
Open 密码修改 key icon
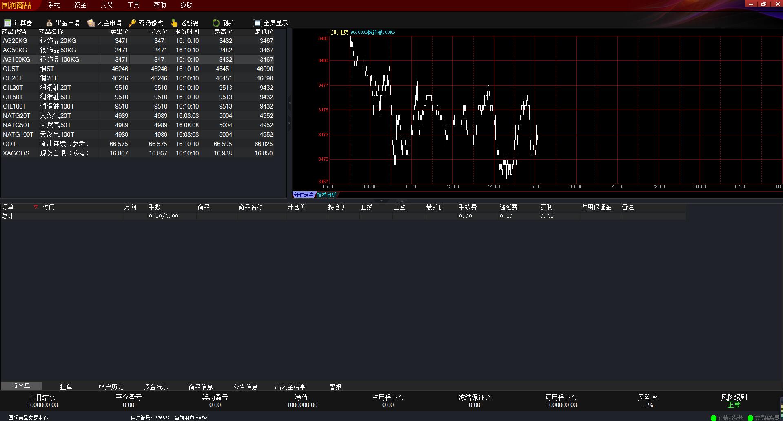[x=132, y=23]
